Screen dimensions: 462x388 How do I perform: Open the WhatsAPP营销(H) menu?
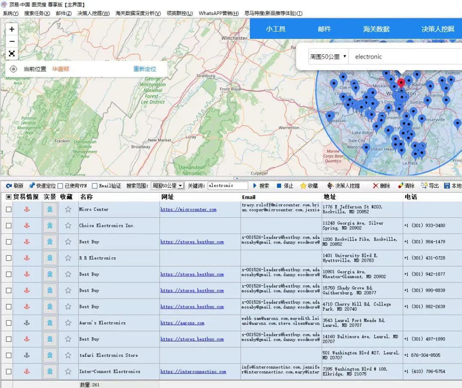(x=219, y=13)
